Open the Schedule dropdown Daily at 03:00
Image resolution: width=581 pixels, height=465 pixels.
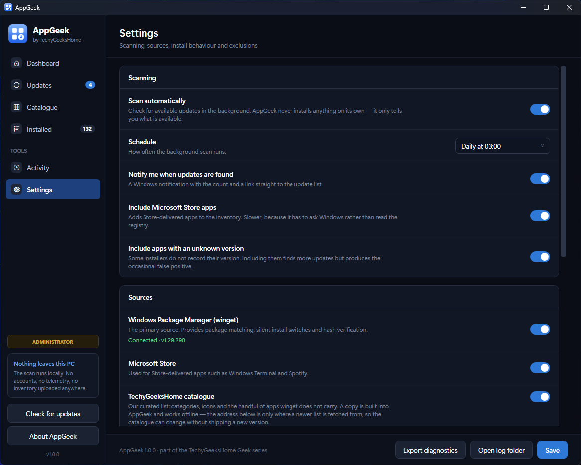click(502, 146)
